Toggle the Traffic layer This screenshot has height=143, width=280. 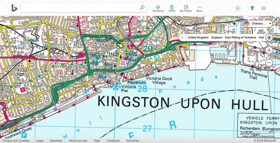[172, 8]
